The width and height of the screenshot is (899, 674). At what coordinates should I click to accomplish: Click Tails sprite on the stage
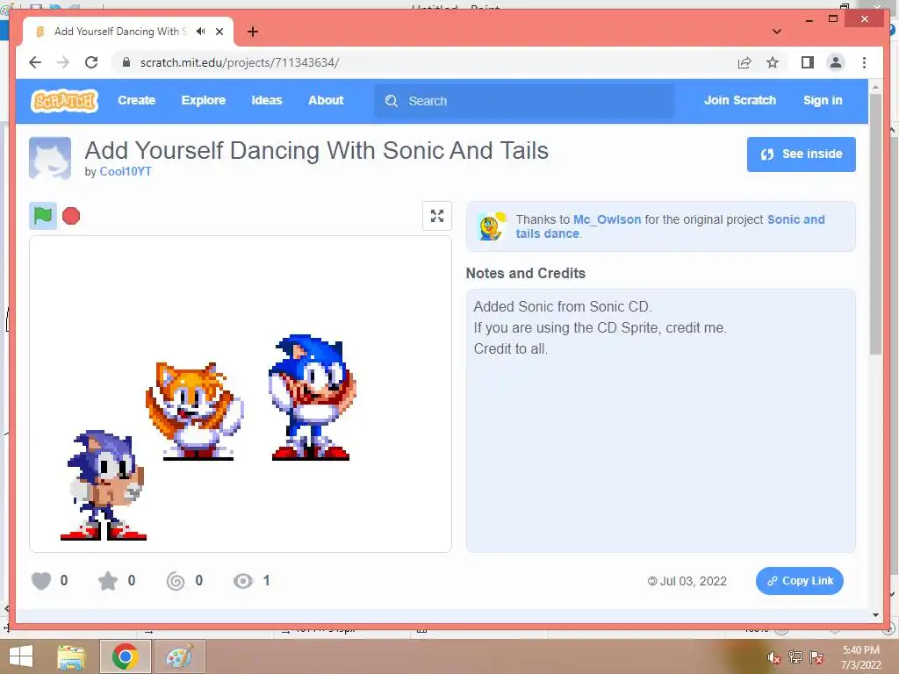coord(195,411)
